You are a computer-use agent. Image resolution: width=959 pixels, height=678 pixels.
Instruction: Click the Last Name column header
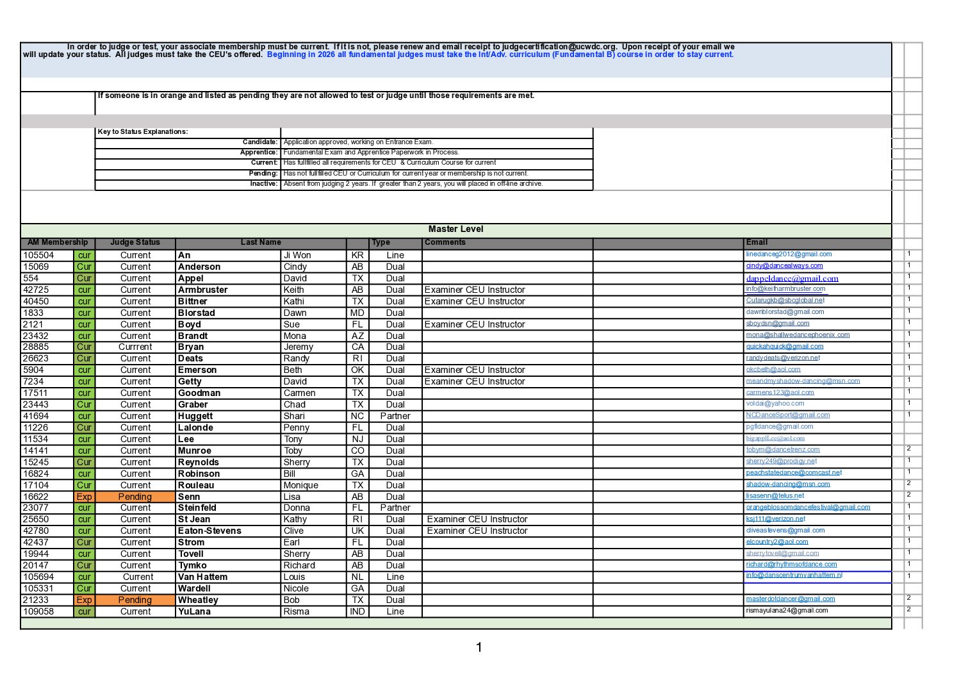261,243
